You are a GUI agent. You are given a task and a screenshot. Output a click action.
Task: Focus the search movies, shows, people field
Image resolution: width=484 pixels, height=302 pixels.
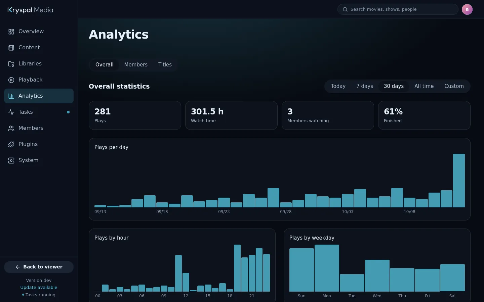(398, 9)
